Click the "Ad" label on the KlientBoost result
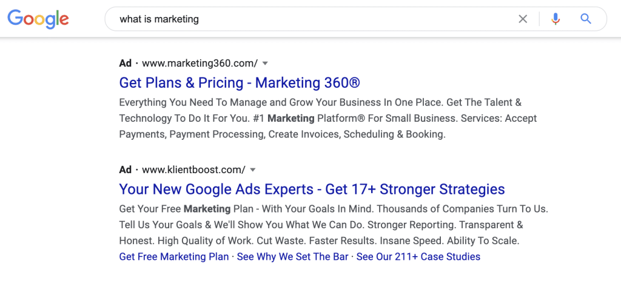 [126, 170]
